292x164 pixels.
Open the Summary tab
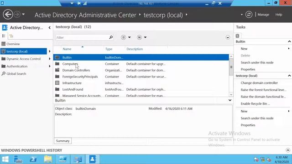point(63,141)
